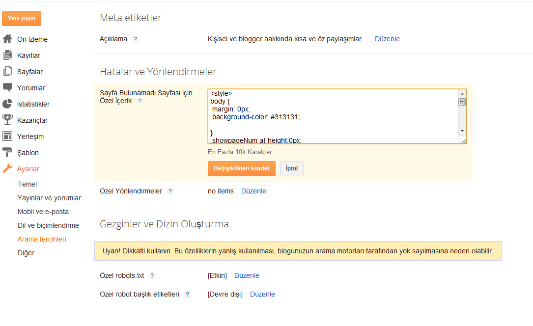The width and height of the screenshot is (533, 326).
Task: Open Diğer settings subsection
Action: point(26,253)
